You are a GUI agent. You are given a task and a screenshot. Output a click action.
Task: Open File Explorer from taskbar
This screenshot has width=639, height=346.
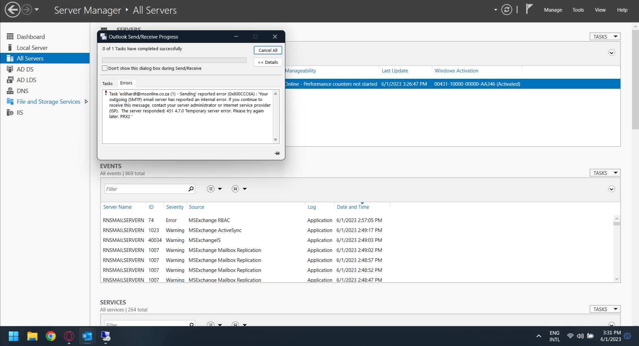[x=32, y=336]
